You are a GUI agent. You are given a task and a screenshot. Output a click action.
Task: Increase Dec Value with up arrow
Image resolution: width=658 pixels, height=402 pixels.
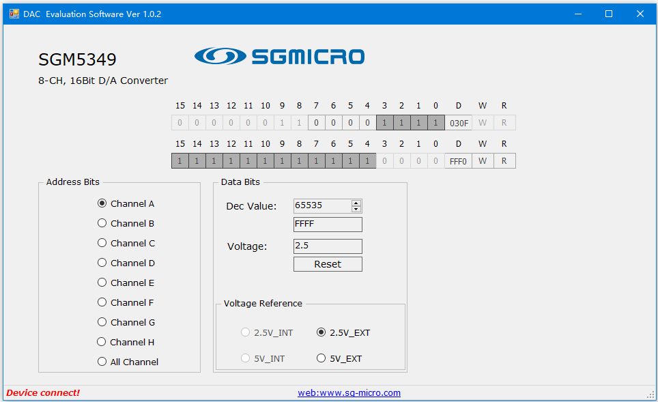pos(356,203)
